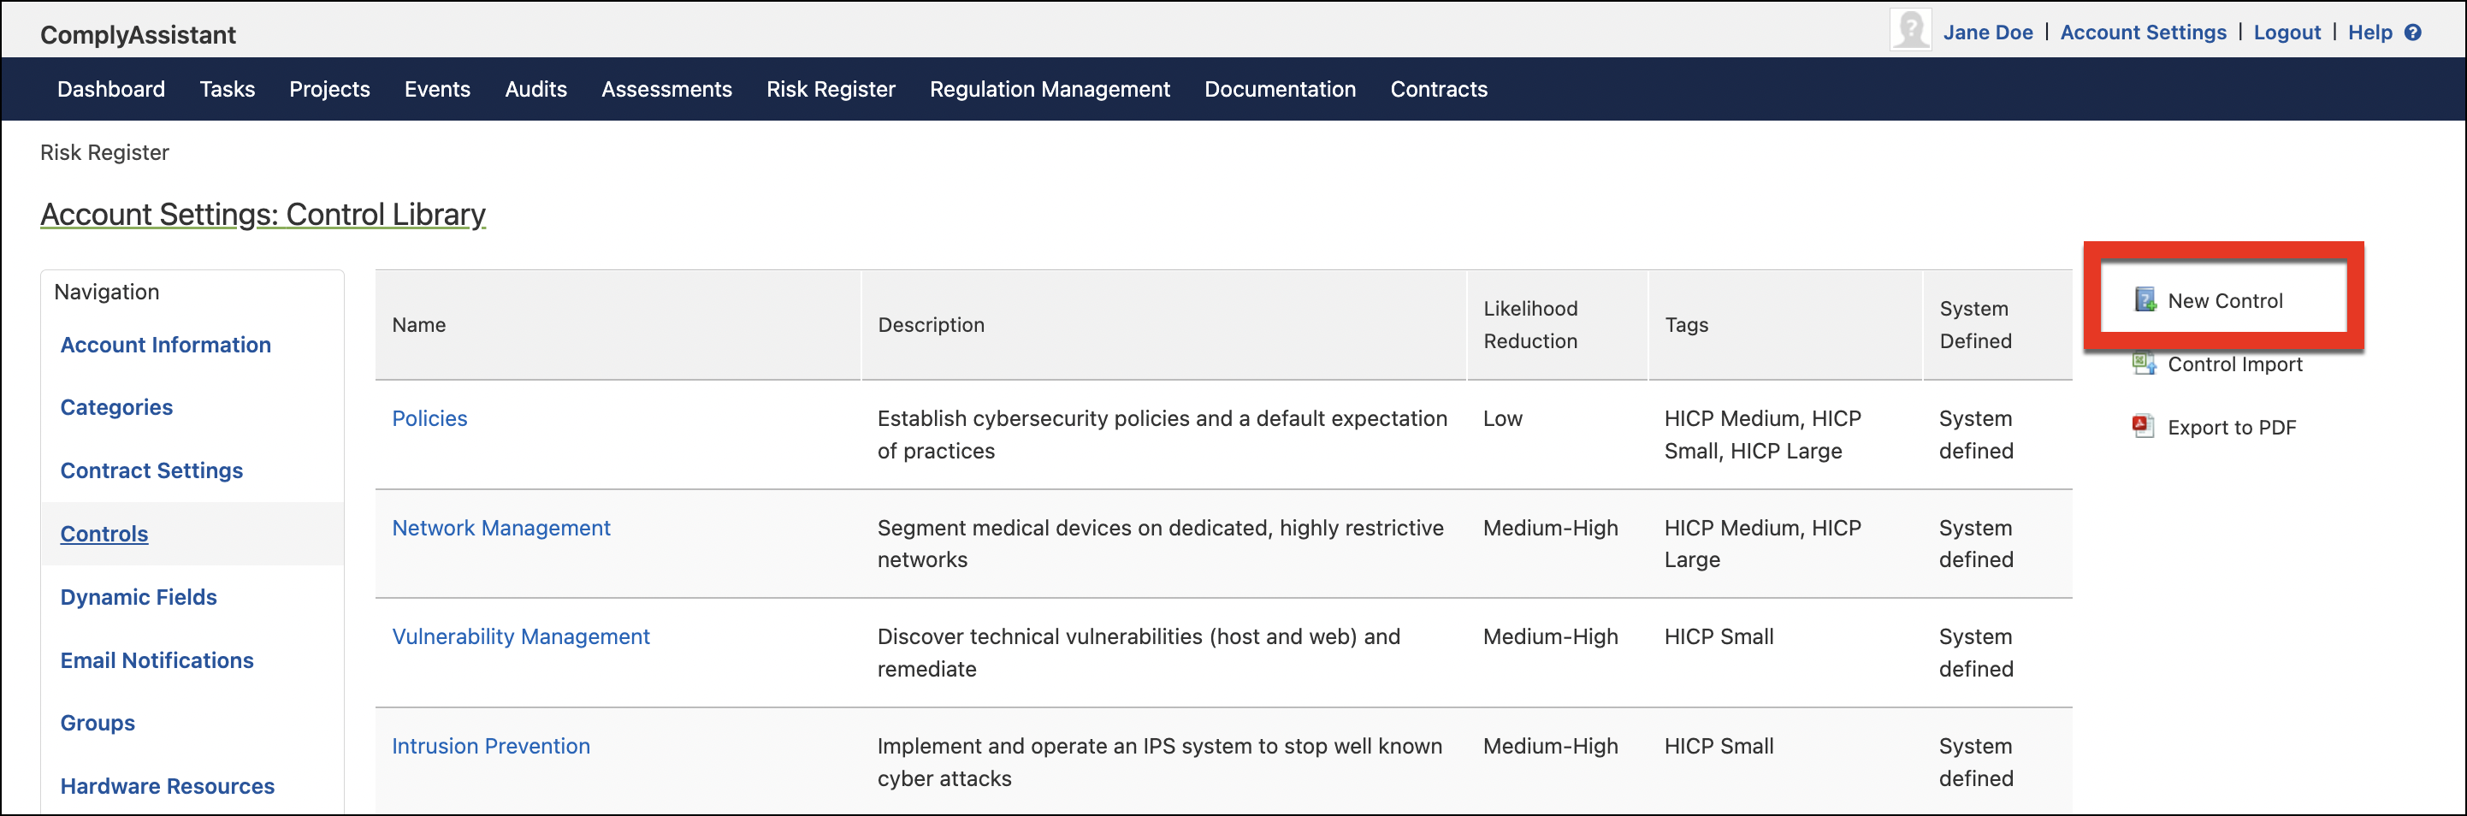
Task: Open Account Information in the sidebar
Action: pyautogui.click(x=166, y=345)
